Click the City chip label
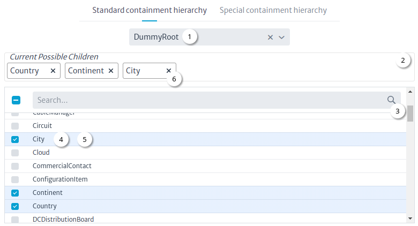418x226 pixels. pyautogui.click(x=133, y=71)
